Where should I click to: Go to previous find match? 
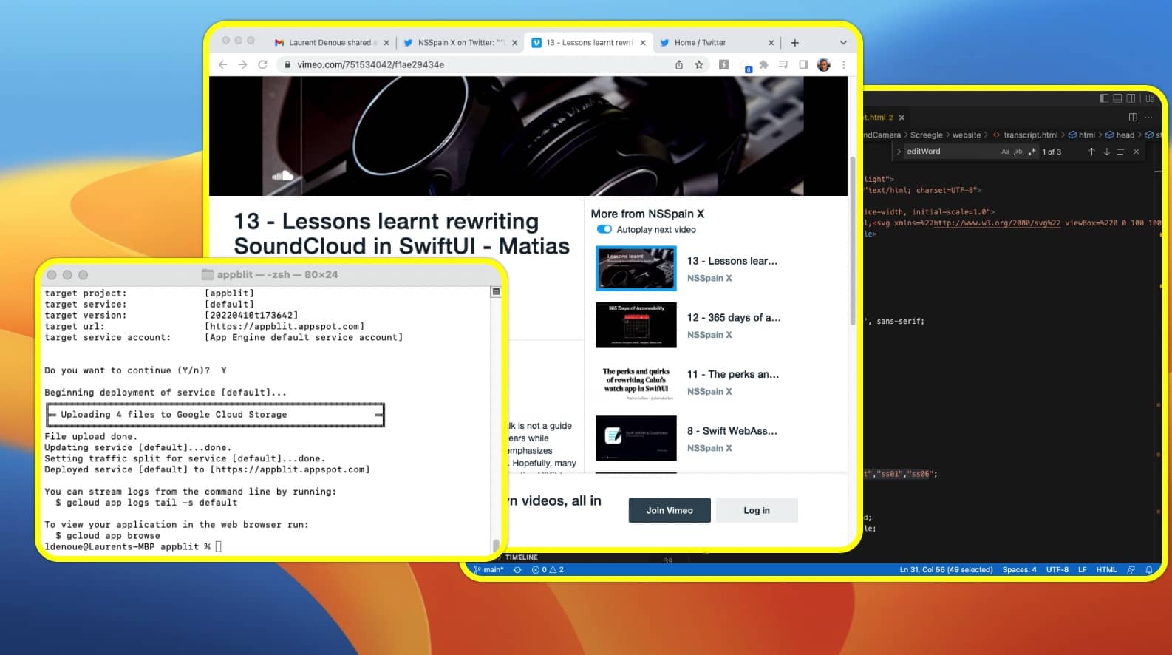(1091, 152)
